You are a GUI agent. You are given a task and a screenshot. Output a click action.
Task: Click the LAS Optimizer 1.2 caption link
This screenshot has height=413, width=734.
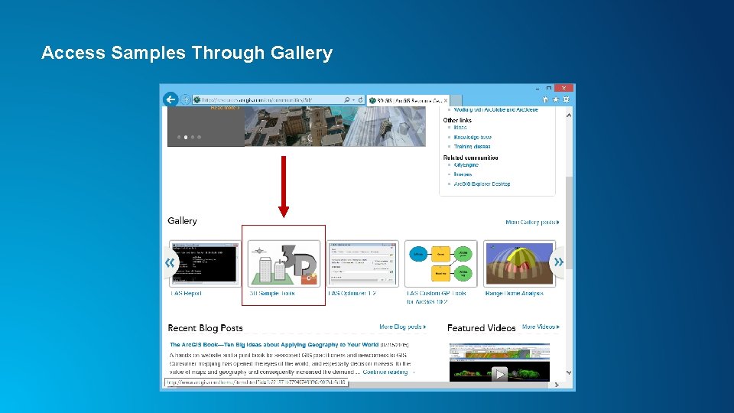(352, 294)
